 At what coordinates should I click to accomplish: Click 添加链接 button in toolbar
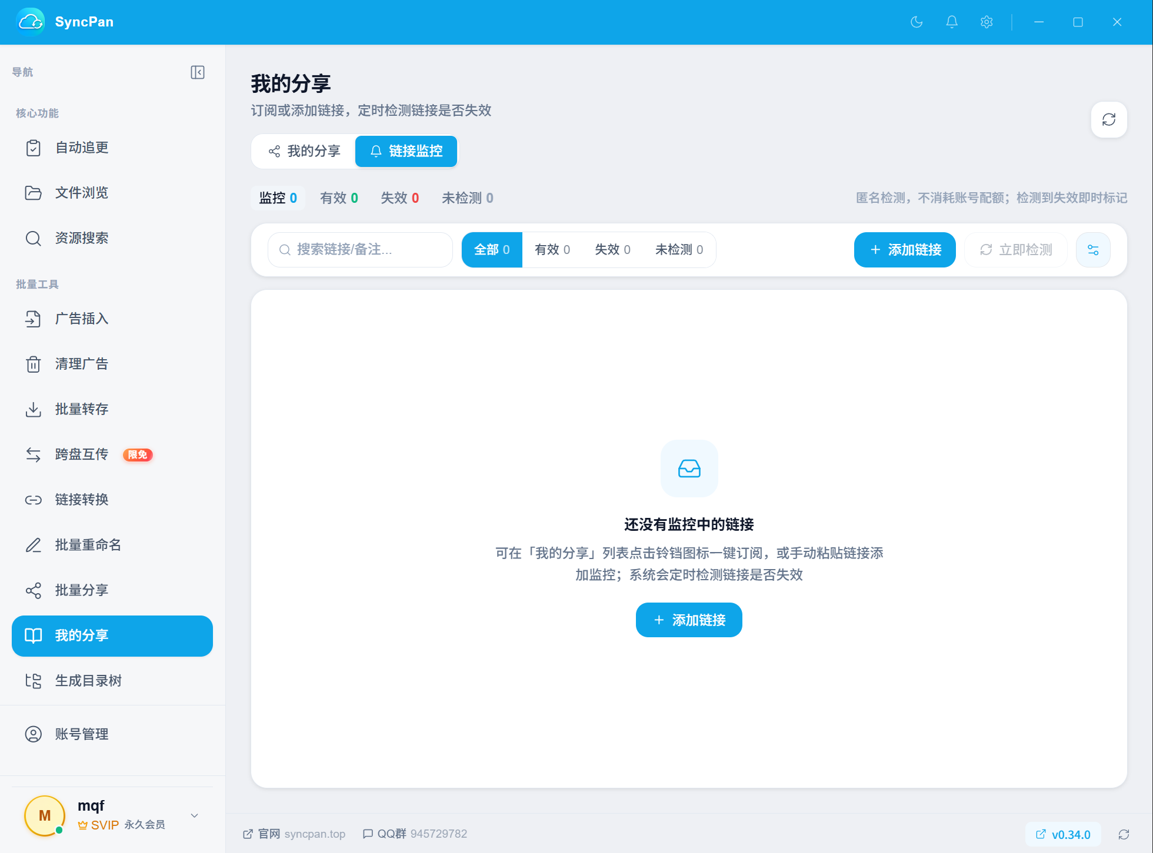tap(905, 250)
